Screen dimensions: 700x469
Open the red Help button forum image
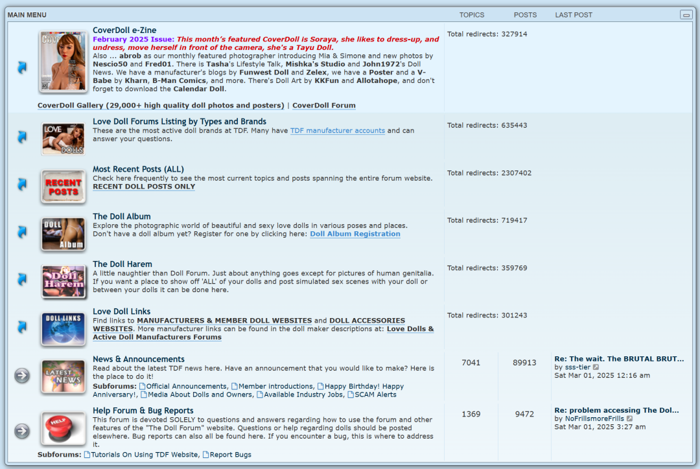click(x=63, y=428)
